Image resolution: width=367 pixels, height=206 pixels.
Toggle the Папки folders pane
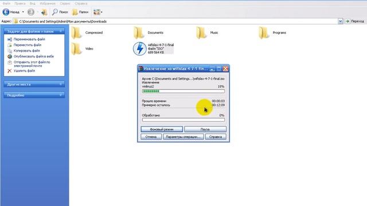tap(80, 12)
